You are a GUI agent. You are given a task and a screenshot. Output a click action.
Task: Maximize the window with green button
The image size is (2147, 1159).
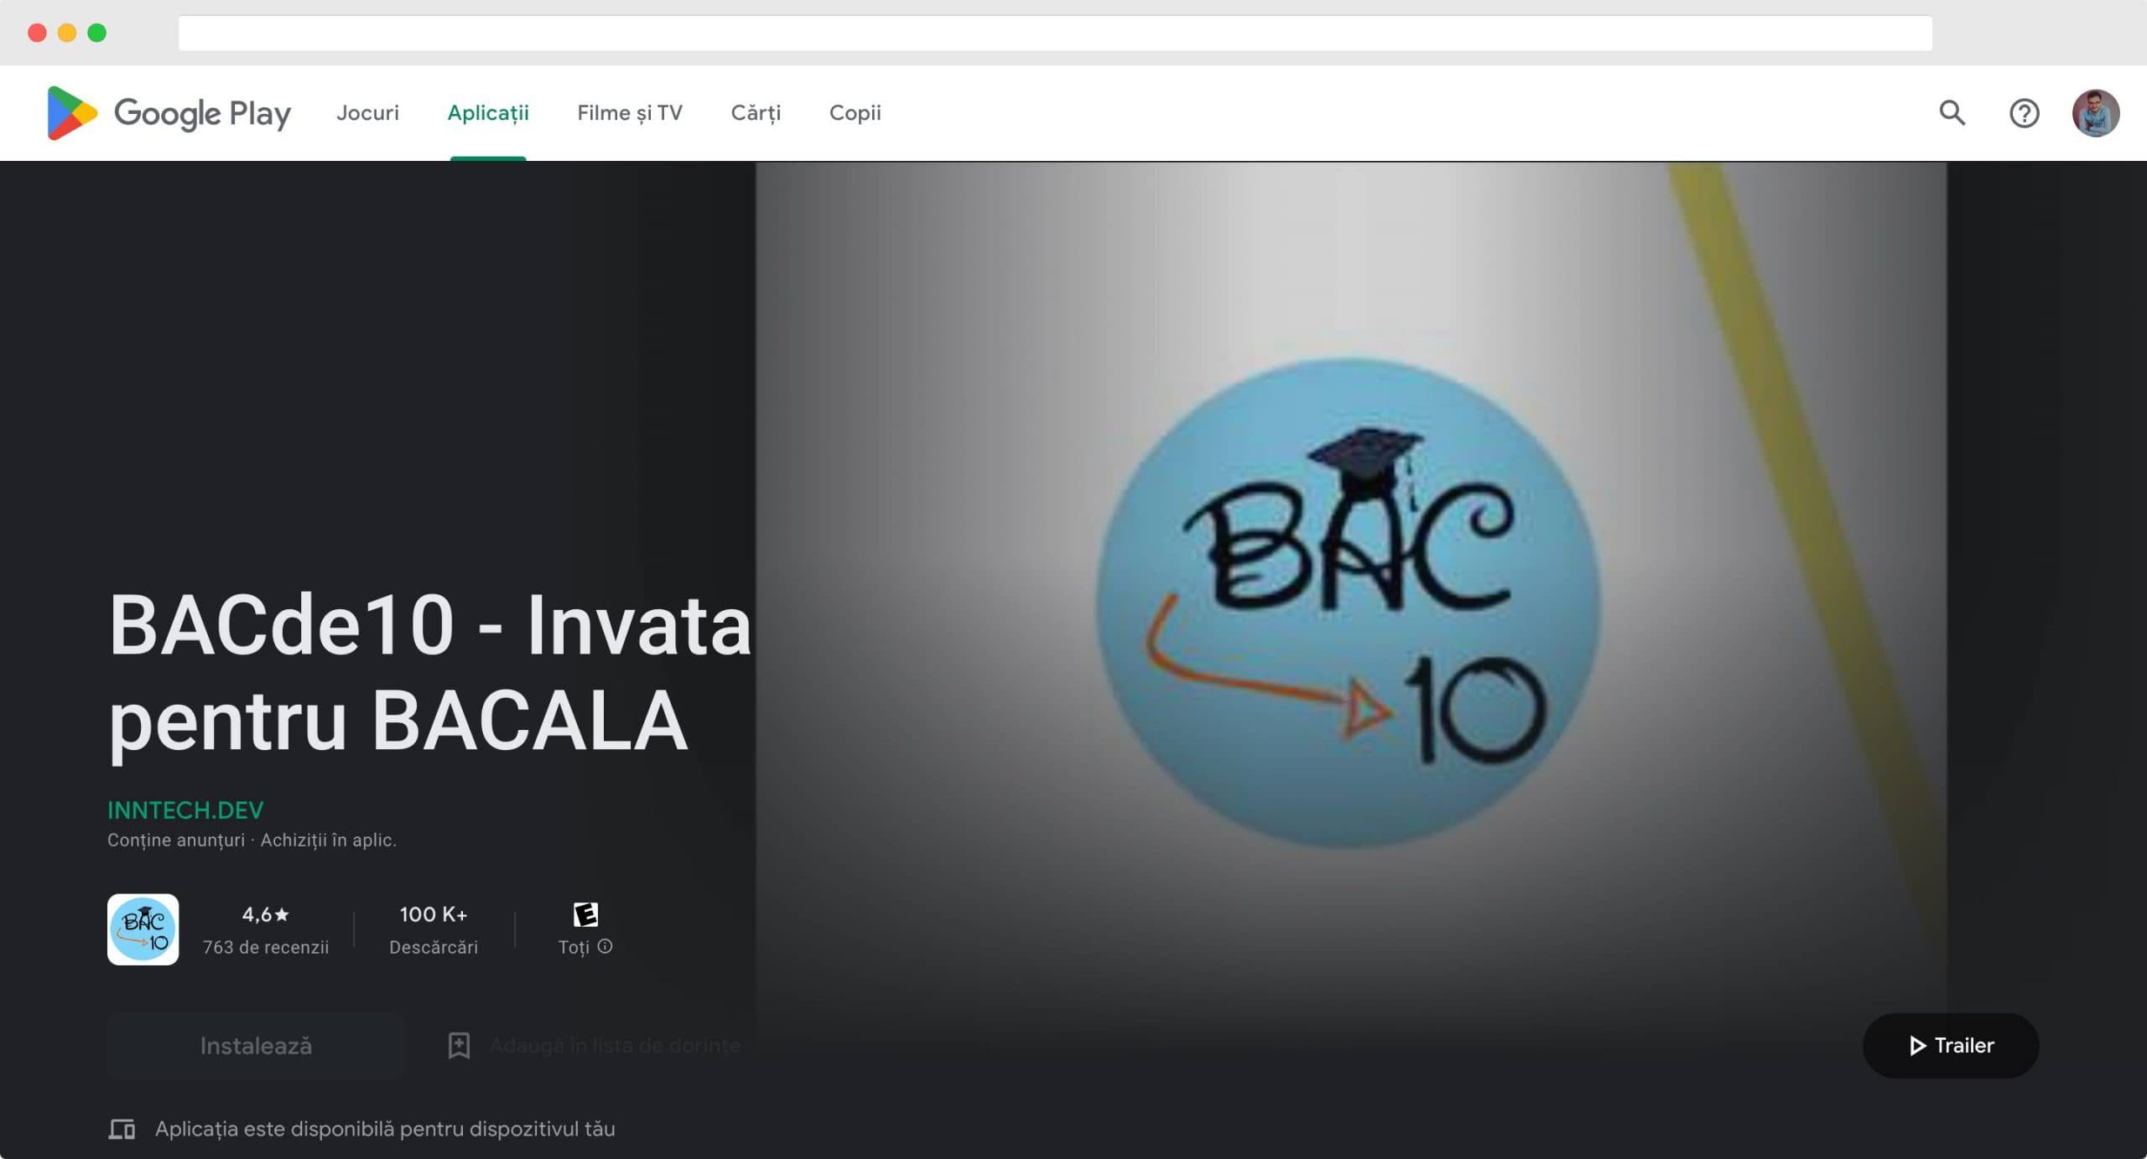point(97,33)
